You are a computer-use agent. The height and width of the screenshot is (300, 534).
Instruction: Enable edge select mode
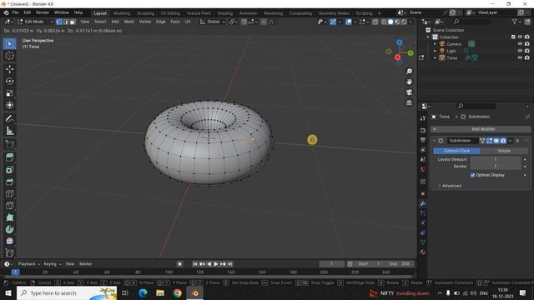[x=66, y=22]
